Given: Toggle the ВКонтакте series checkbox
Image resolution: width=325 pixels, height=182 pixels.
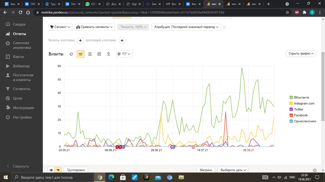Looking at the screenshot, I should pyautogui.click(x=291, y=97).
